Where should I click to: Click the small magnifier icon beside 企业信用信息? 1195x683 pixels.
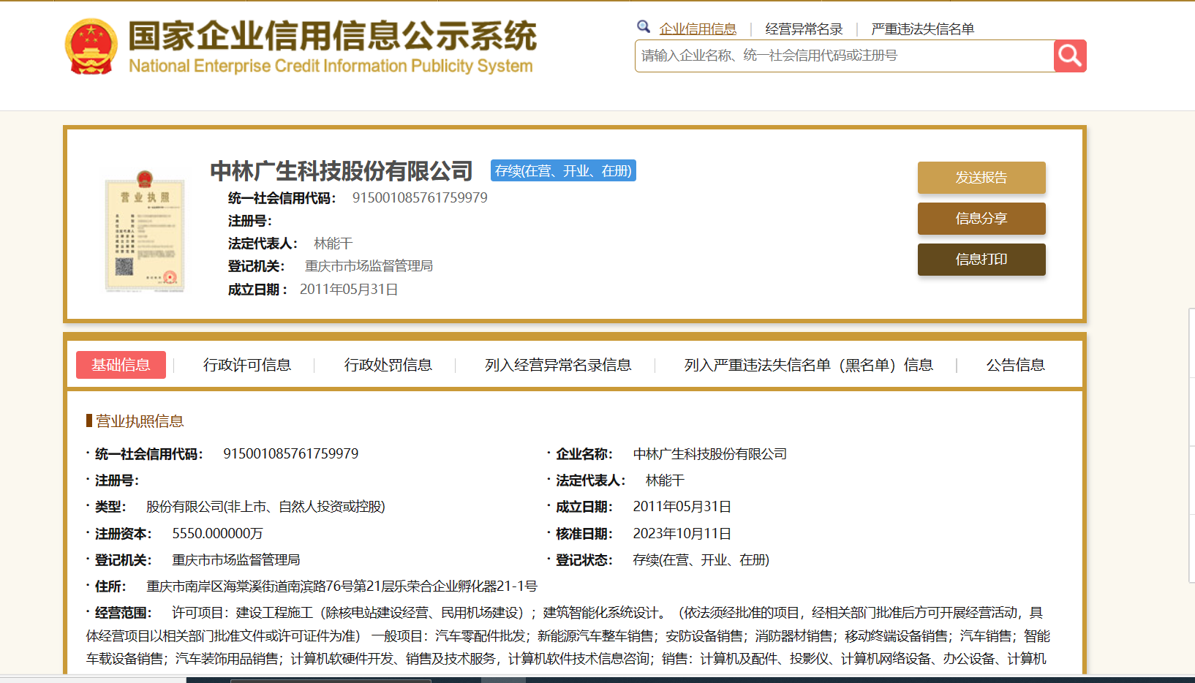click(644, 27)
